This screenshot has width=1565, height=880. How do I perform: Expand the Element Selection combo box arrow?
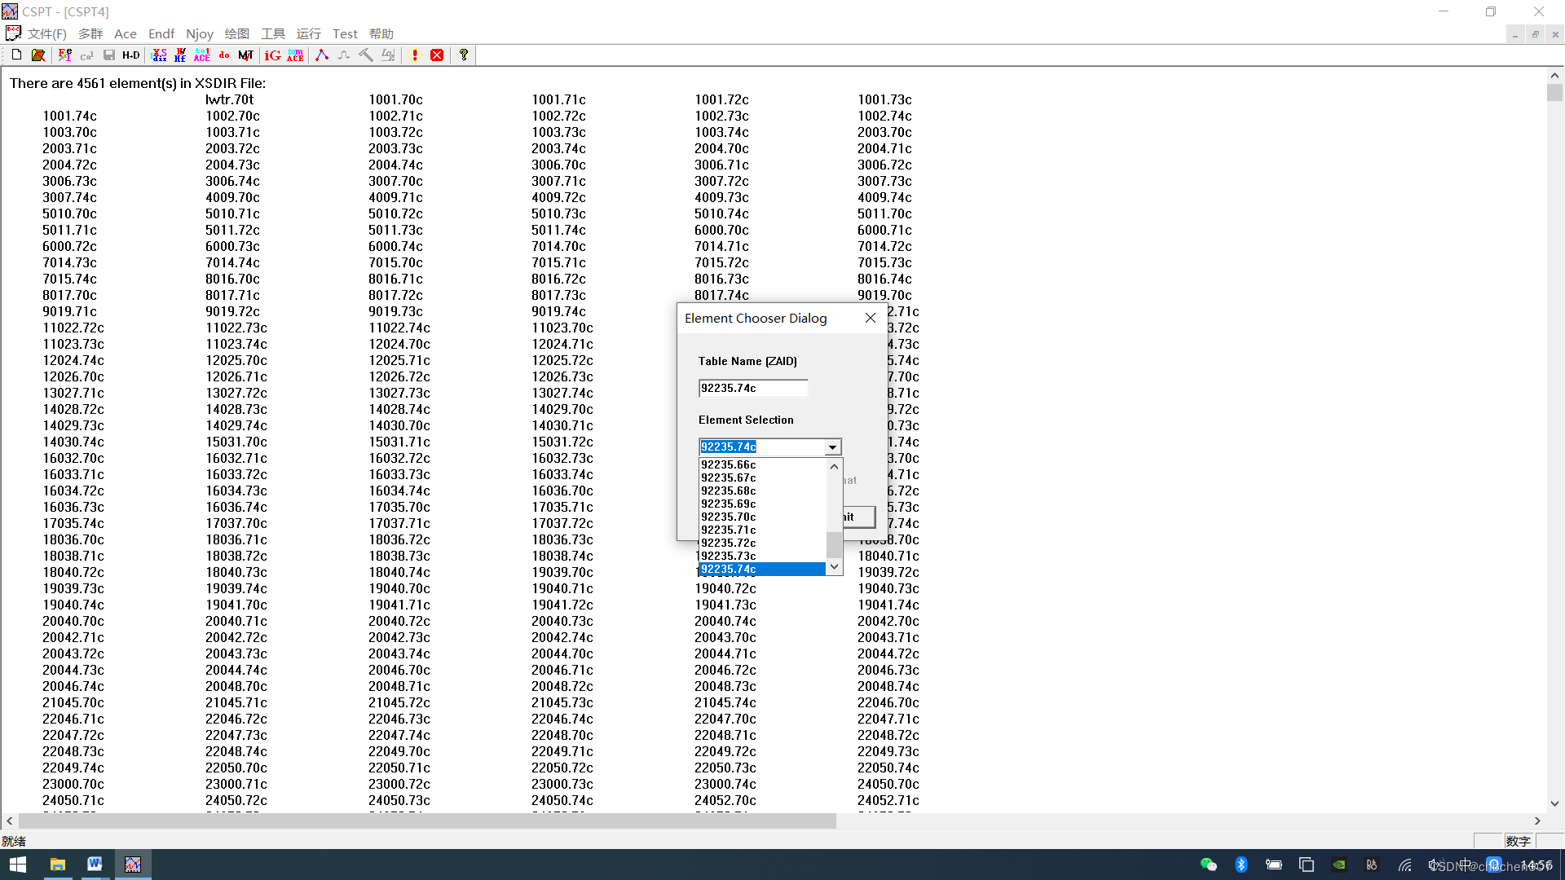point(832,447)
